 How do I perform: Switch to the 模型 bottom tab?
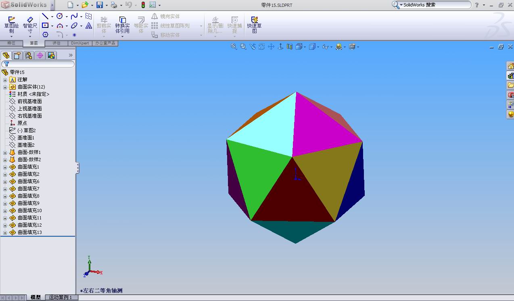pos(36,297)
